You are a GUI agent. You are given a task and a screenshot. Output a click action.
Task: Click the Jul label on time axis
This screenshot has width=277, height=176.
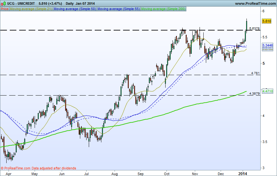pyautogui.click(x=86, y=174)
